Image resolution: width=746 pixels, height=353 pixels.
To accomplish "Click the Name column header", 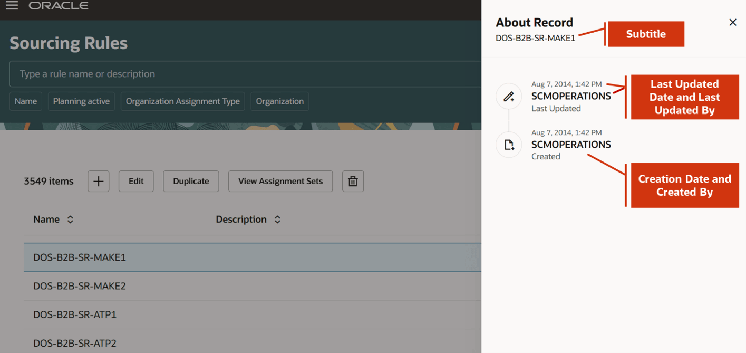I will 46,220.
